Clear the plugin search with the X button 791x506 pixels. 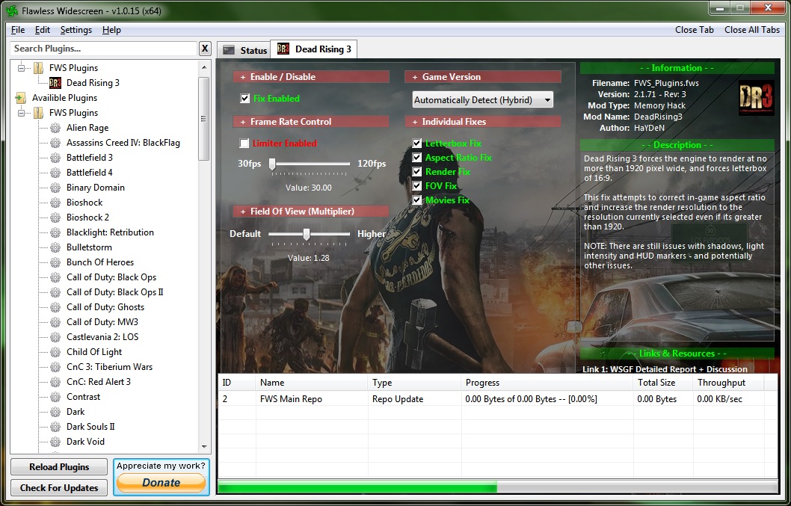coord(205,49)
